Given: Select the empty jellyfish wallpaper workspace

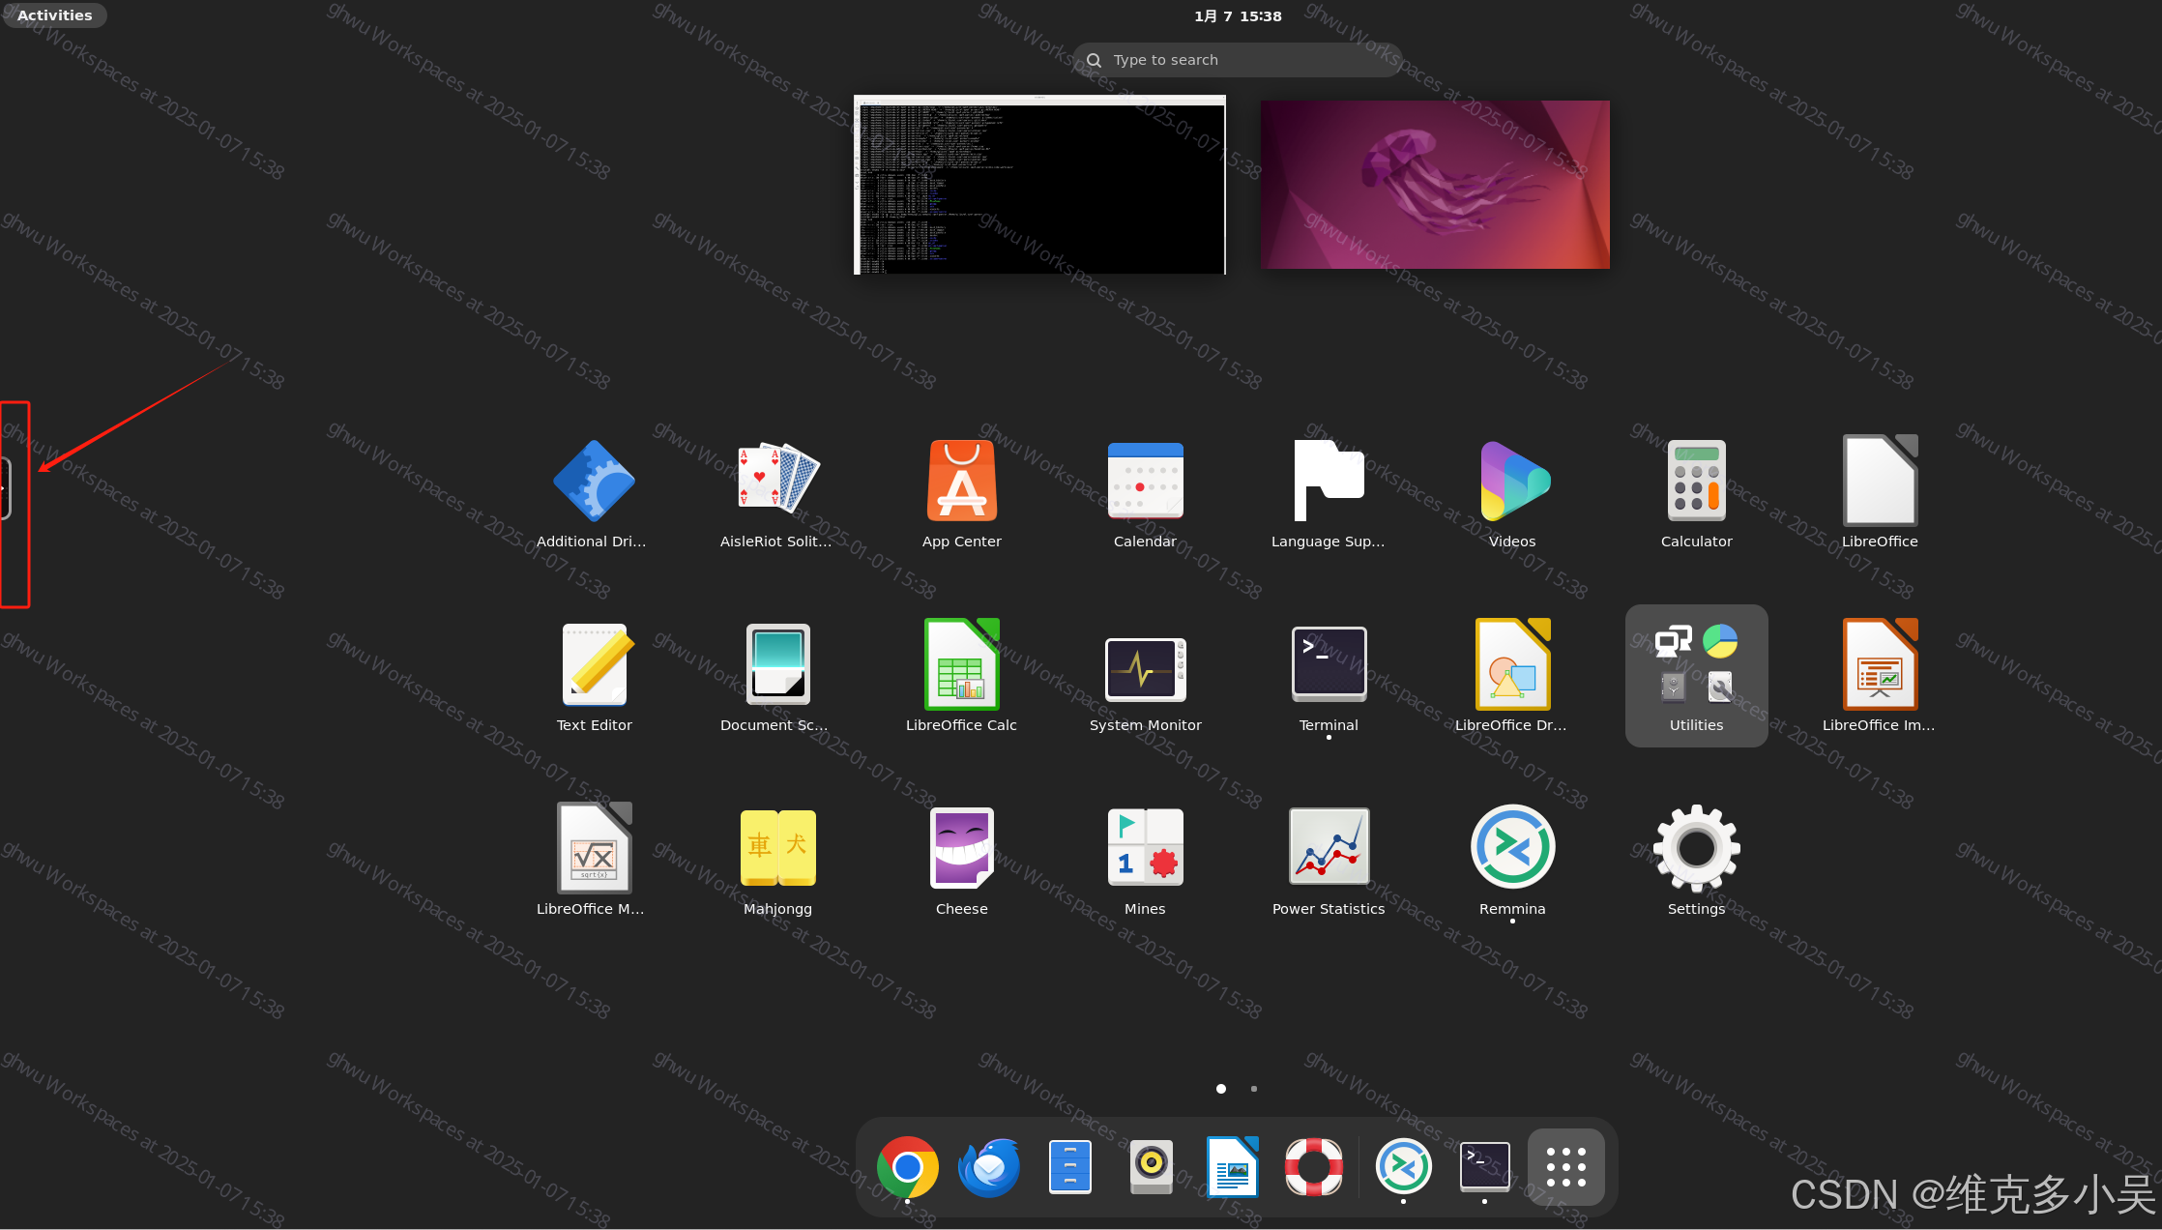Looking at the screenshot, I should [1435, 185].
